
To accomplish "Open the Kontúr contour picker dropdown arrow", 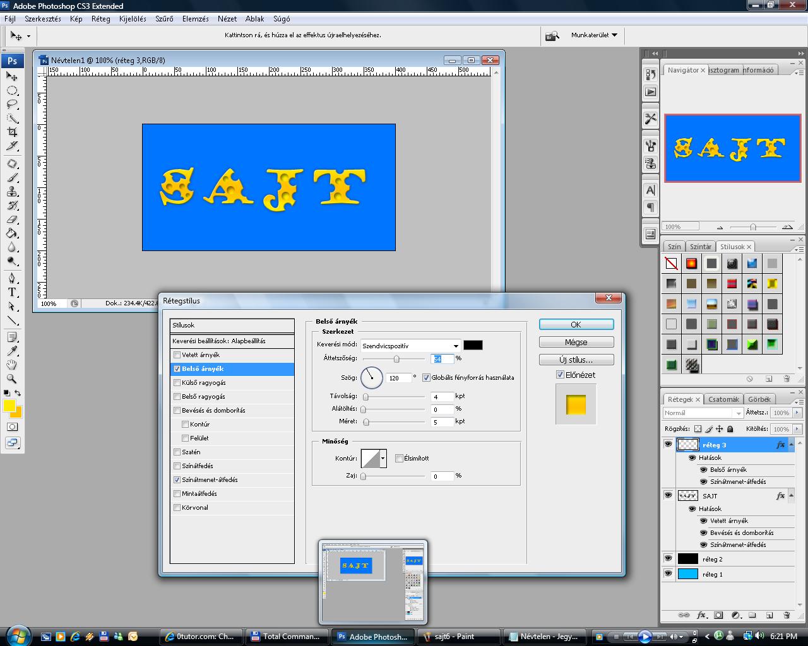I will (x=383, y=459).
